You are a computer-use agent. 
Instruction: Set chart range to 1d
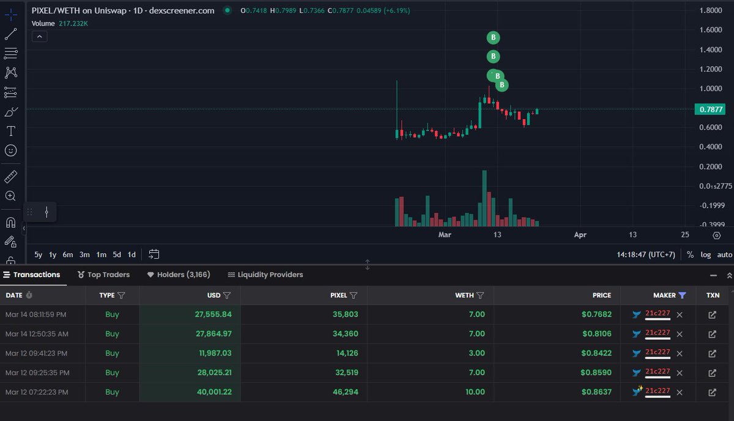132,254
